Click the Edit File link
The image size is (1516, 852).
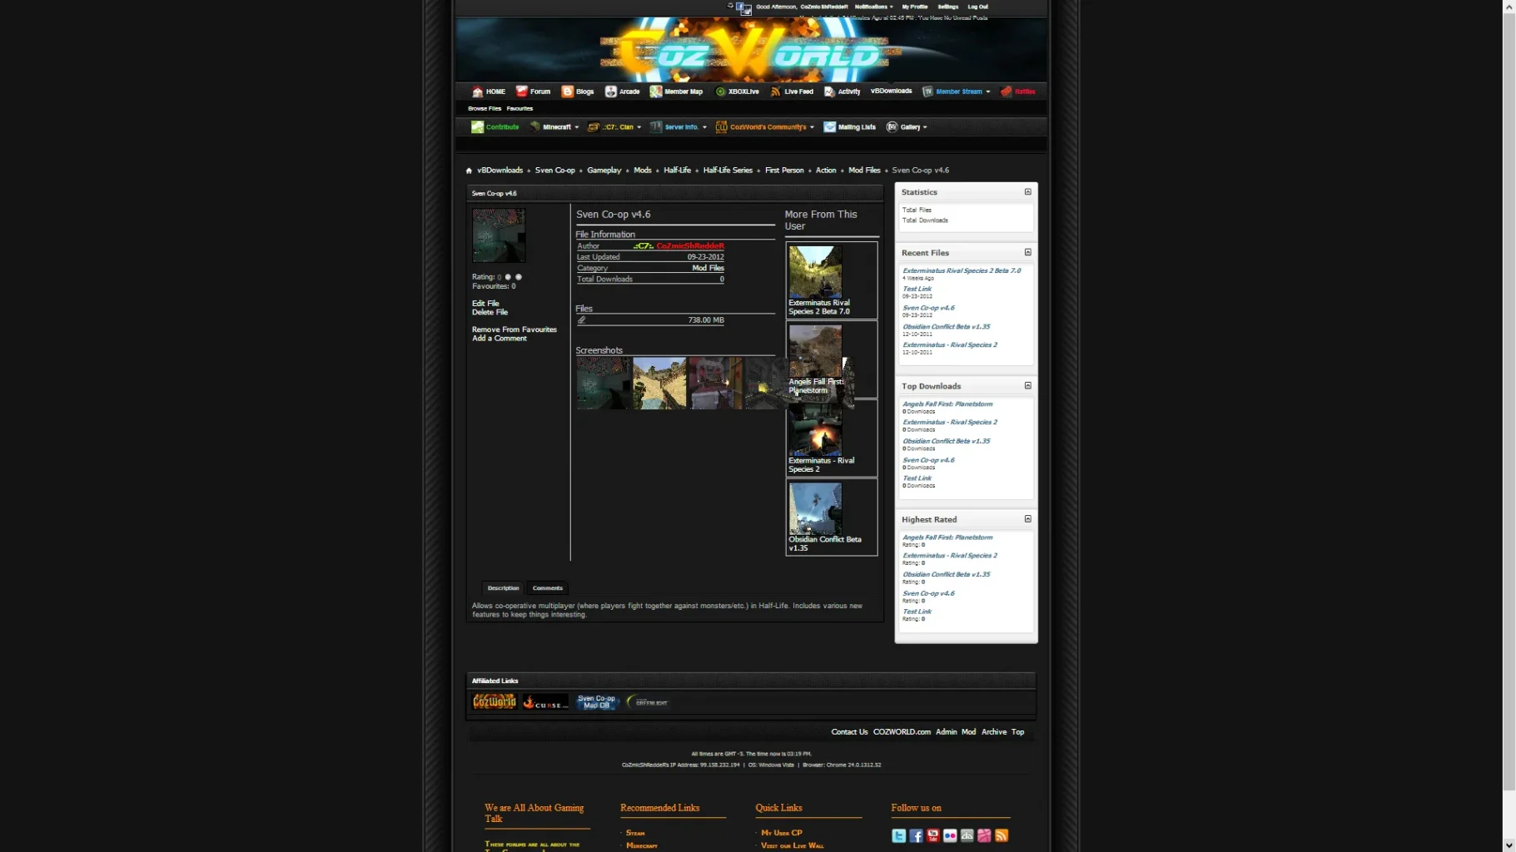(485, 304)
